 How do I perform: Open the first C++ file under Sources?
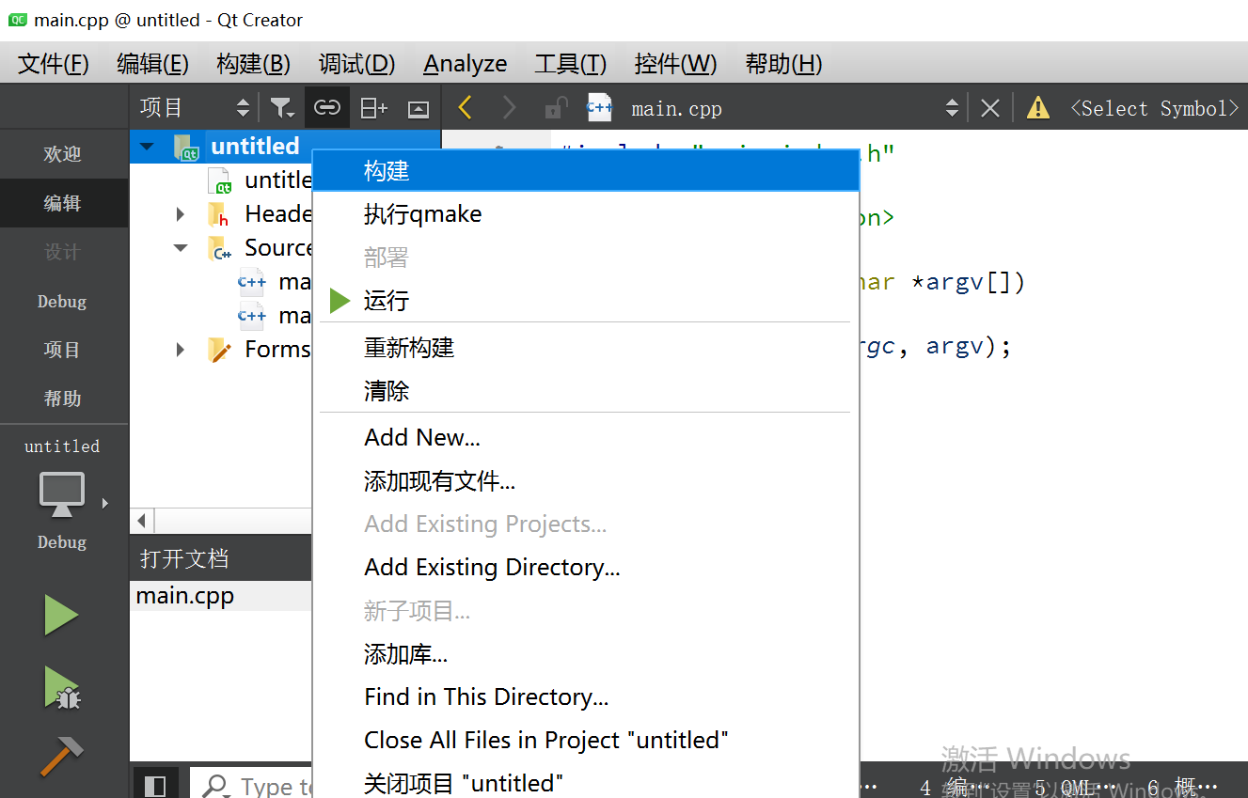252,282
